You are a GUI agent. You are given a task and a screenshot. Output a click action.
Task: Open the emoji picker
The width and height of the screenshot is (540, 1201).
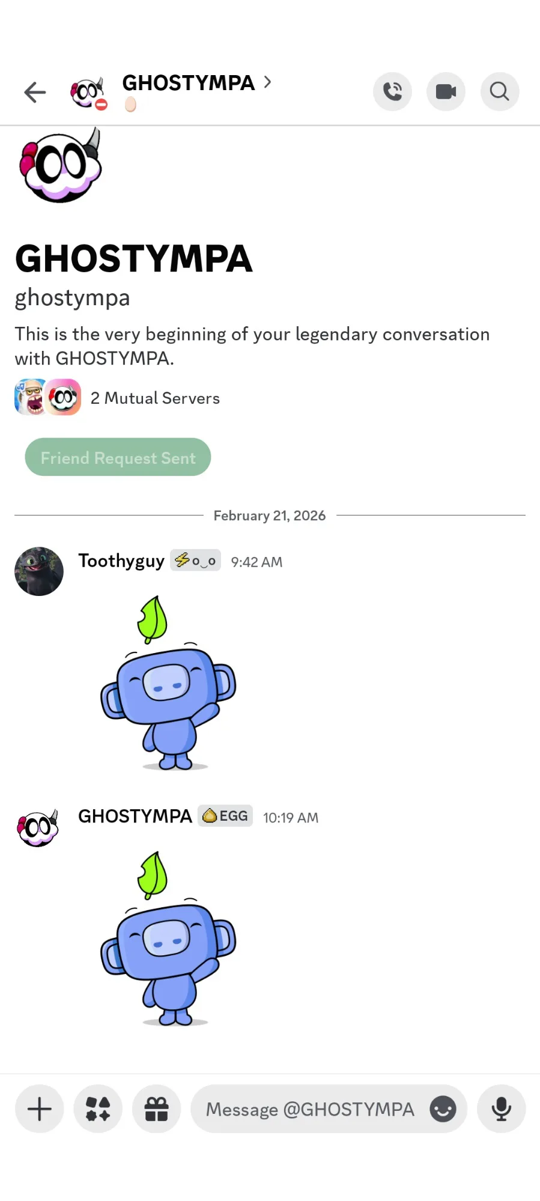(443, 1108)
